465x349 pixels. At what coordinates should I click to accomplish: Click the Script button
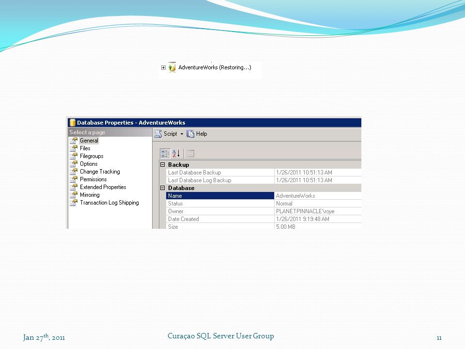coord(166,134)
